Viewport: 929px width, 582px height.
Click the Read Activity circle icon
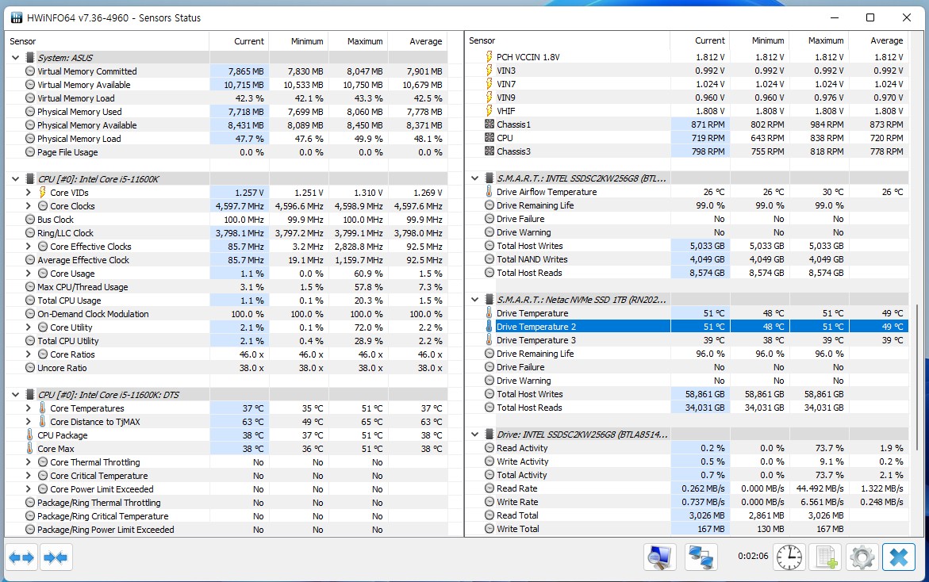pos(489,448)
